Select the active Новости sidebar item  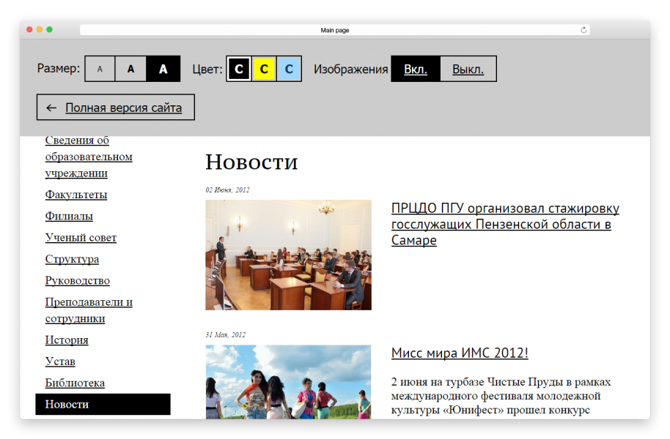tap(103, 404)
